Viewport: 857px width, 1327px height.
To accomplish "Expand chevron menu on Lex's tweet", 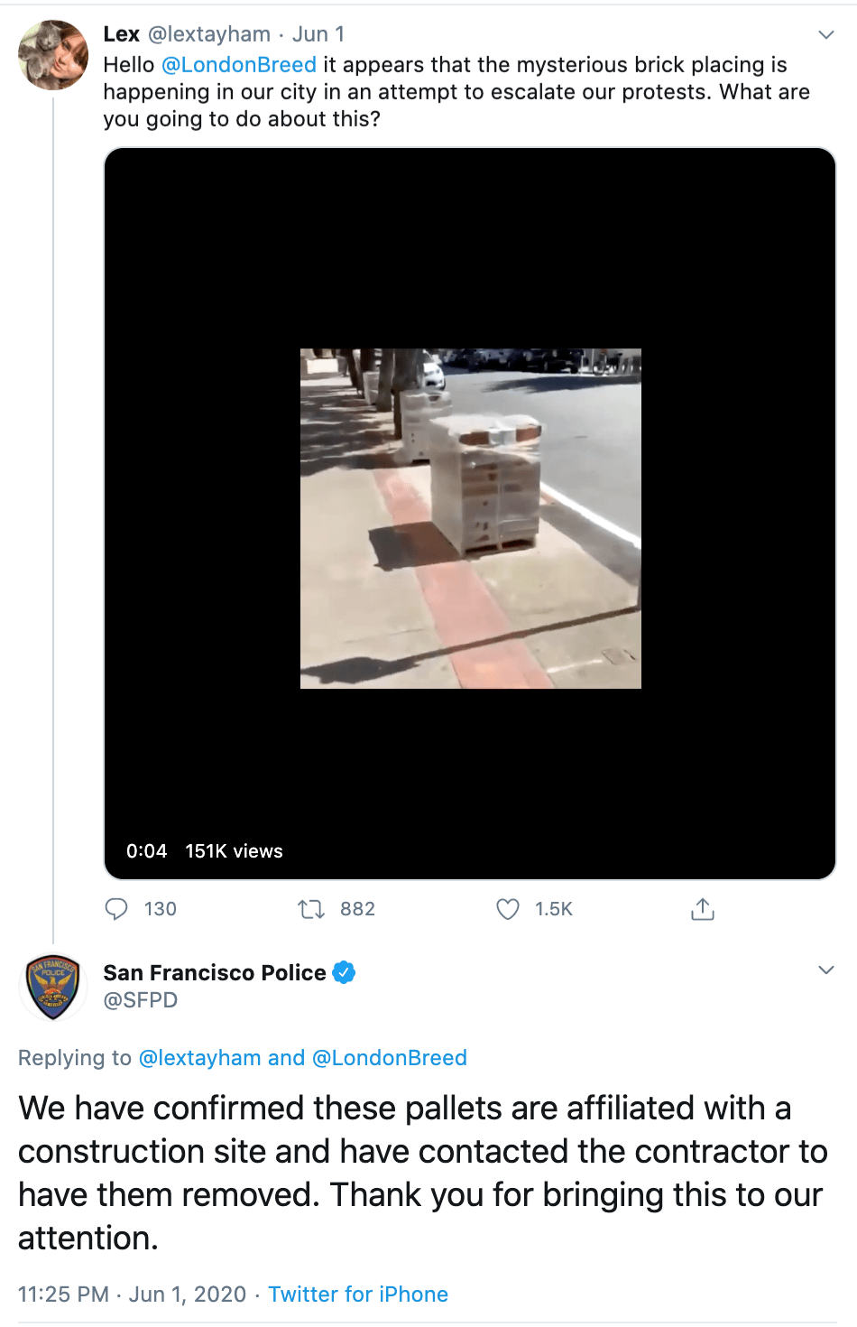I will point(825,34).
